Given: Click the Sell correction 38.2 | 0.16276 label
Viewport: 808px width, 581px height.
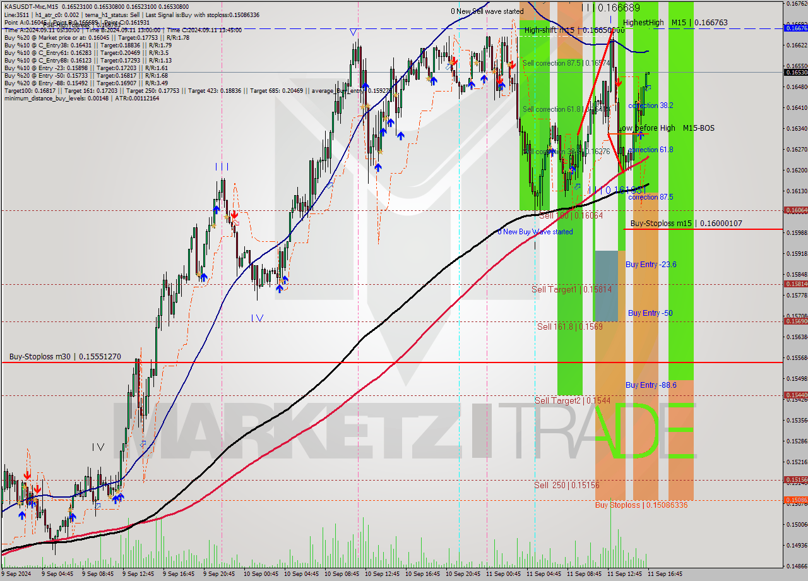Looking at the screenshot, I should coord(566,152).
